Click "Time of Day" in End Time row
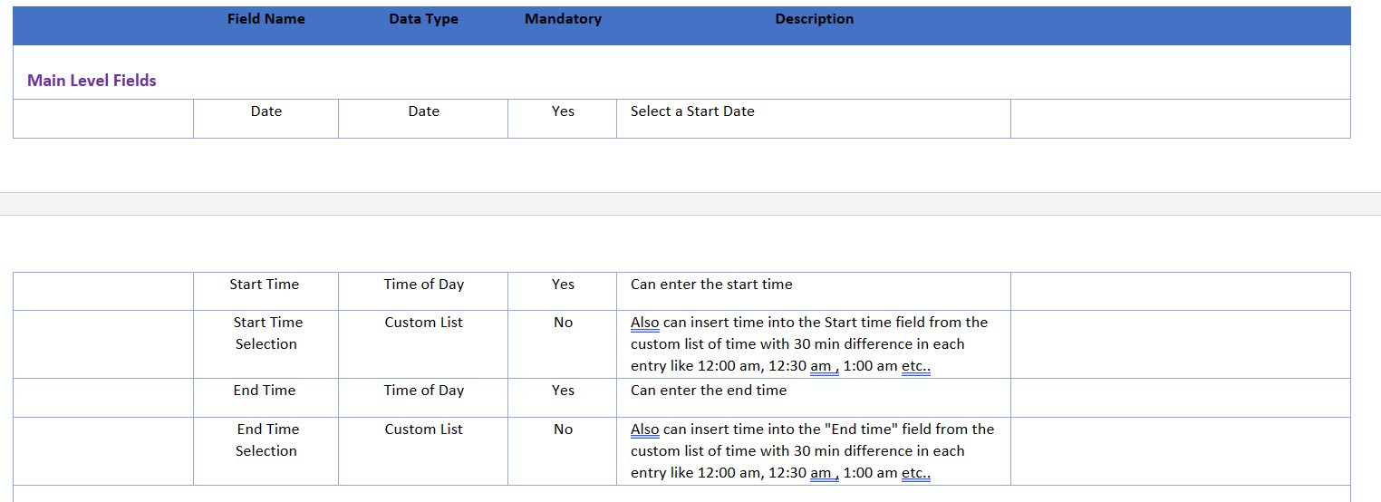Viewport: 1381px width, 502px height. click(x=423, y=391)
